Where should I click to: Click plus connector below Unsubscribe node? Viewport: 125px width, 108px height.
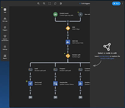point(55,90)
